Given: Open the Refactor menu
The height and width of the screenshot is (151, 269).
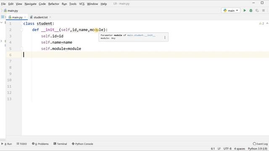Looking at the screenshot, I should click(54, 4).
